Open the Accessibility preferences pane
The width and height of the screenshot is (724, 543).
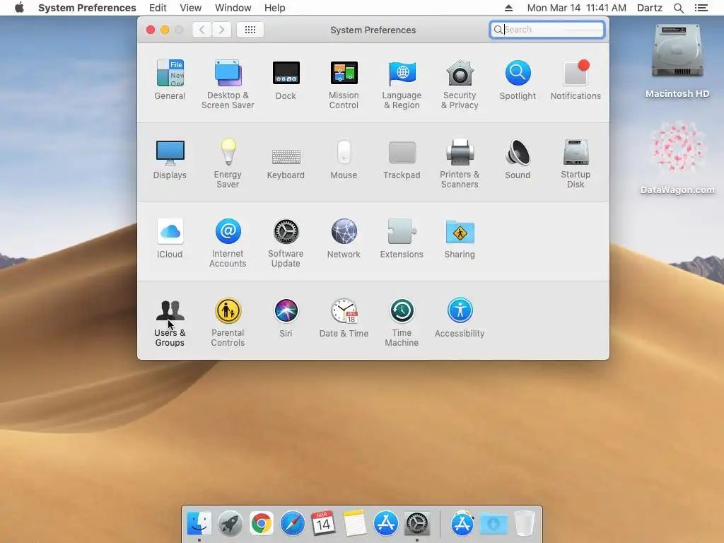(x=460, y=317)
